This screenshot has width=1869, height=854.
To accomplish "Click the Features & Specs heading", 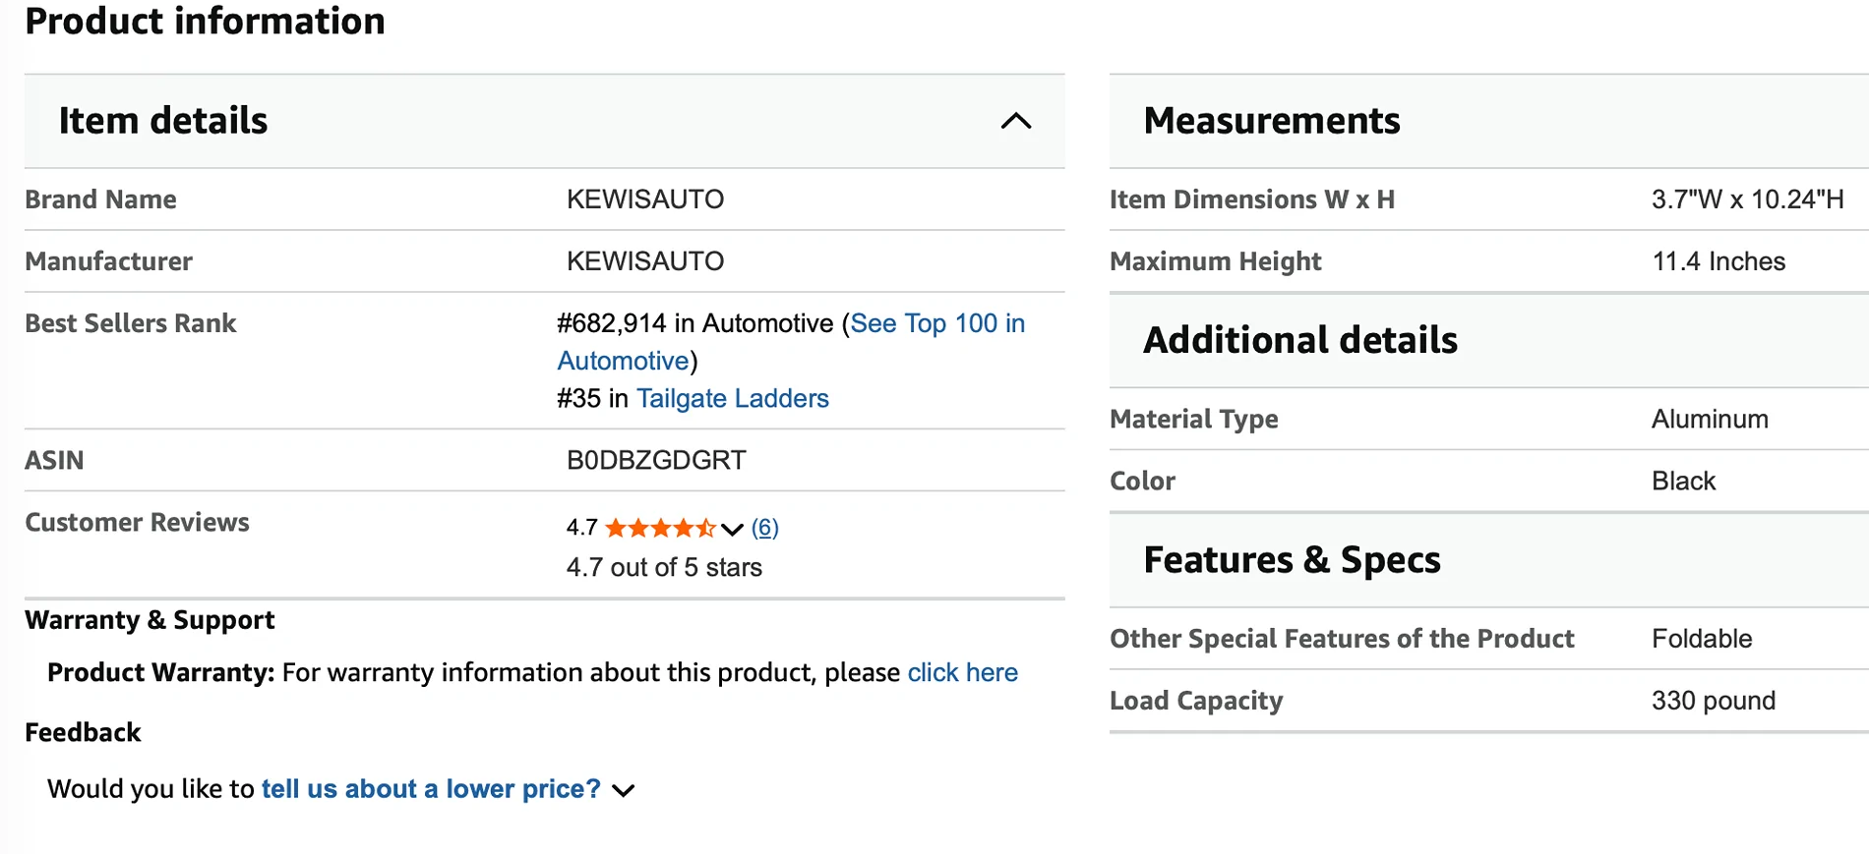I will 1293,560.
